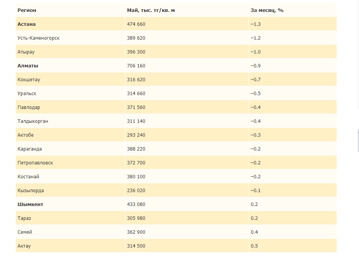Click Павлодар price value 371 560
Screen dimensions: 359x258
pos(136,107)
